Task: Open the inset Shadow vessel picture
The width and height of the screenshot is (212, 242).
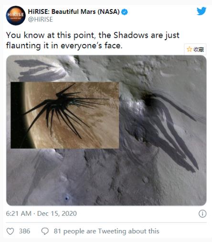Action: (65, 115)
